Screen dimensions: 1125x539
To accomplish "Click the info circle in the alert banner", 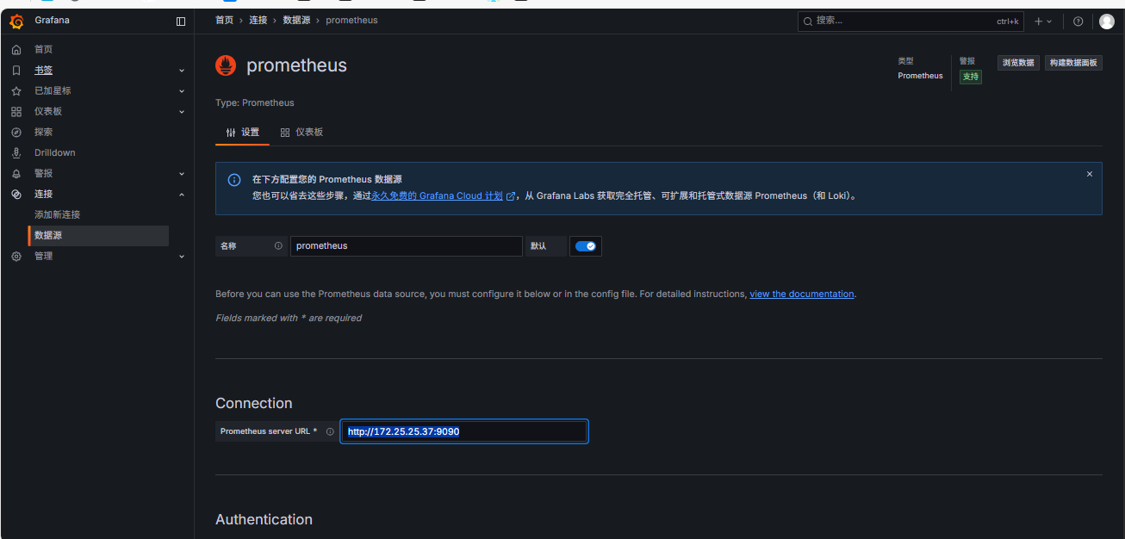I will point(234,180).
